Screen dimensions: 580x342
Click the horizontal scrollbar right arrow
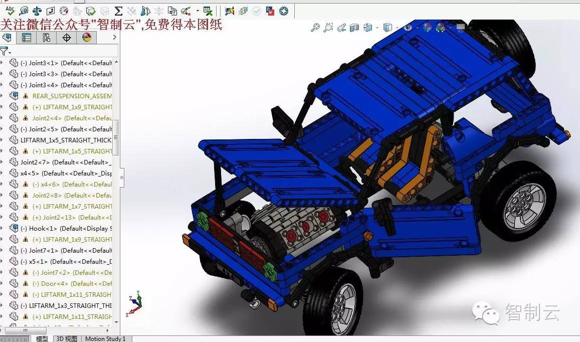(108, 330)
